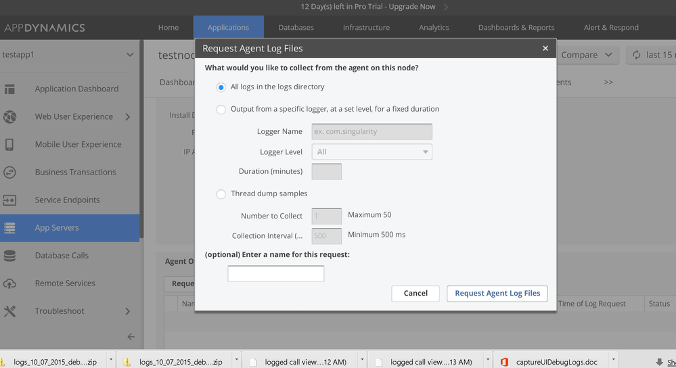Click the Duration (minutes) field
Viewport: 676px width, 368px height.
pos(327,172)
